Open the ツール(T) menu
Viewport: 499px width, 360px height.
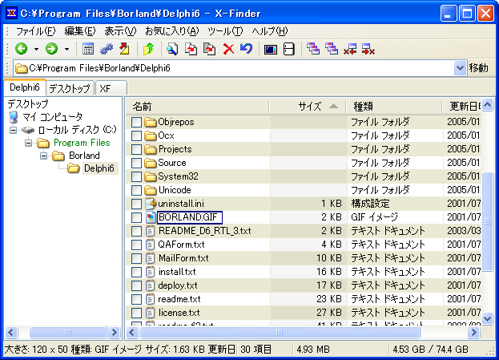click(x=225, y=30)
